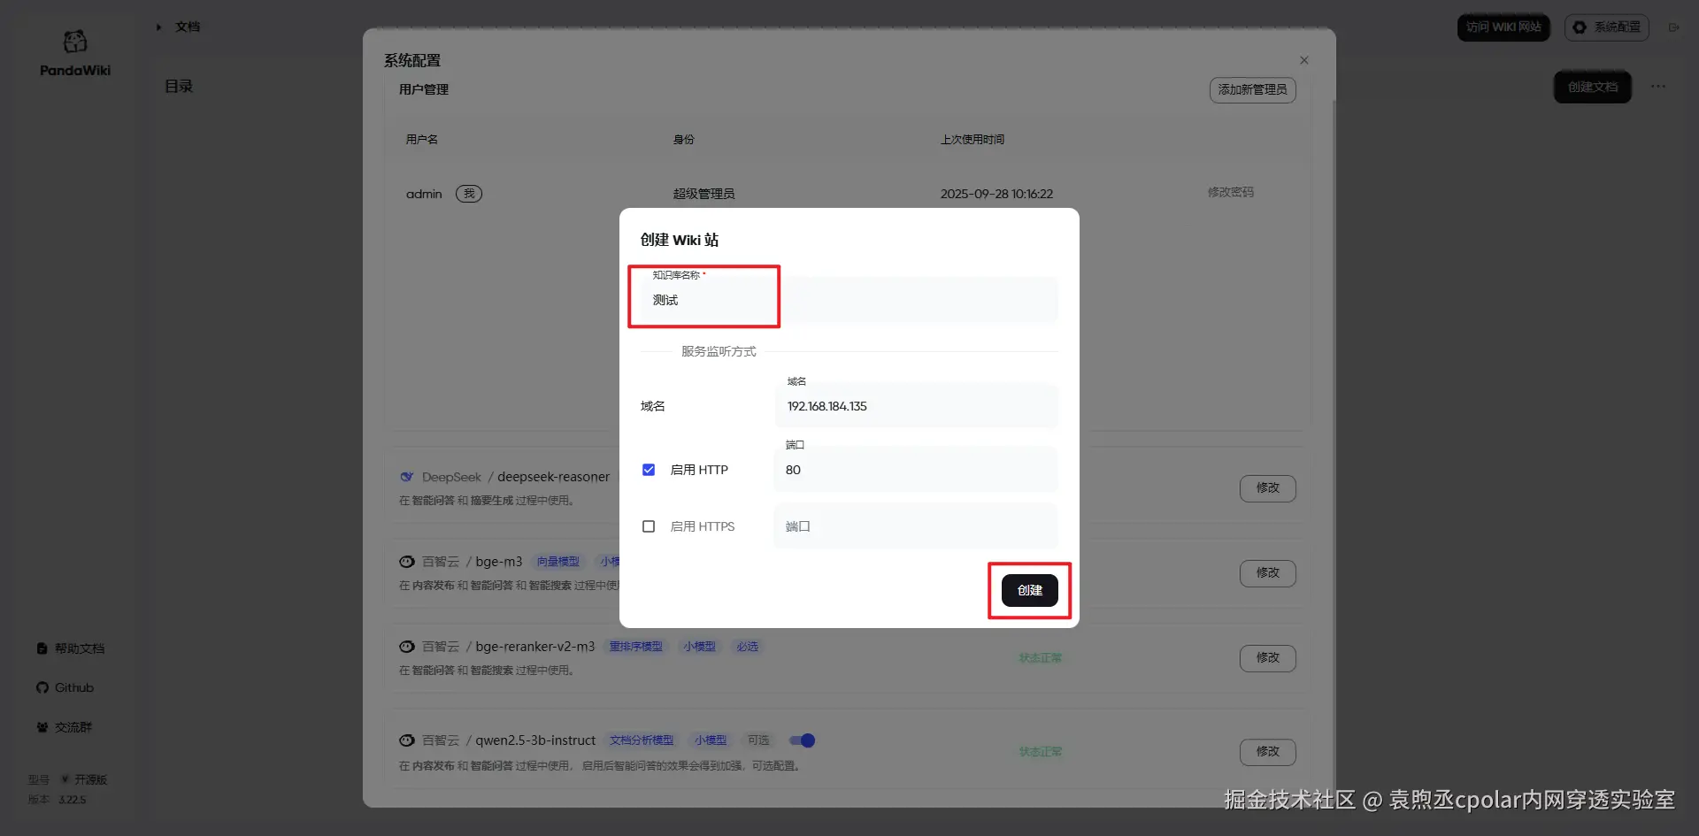Image resolution: width=1699 pixels, height=836 pixels.
Task: Click the 向量模型 tag on bge-m3
Action: [558, 562]
